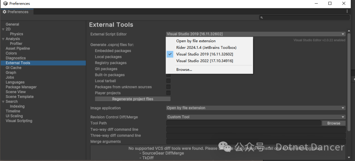Select Scene View in sidebar
The image size is (355, 161).
click(x=16, y=92)
